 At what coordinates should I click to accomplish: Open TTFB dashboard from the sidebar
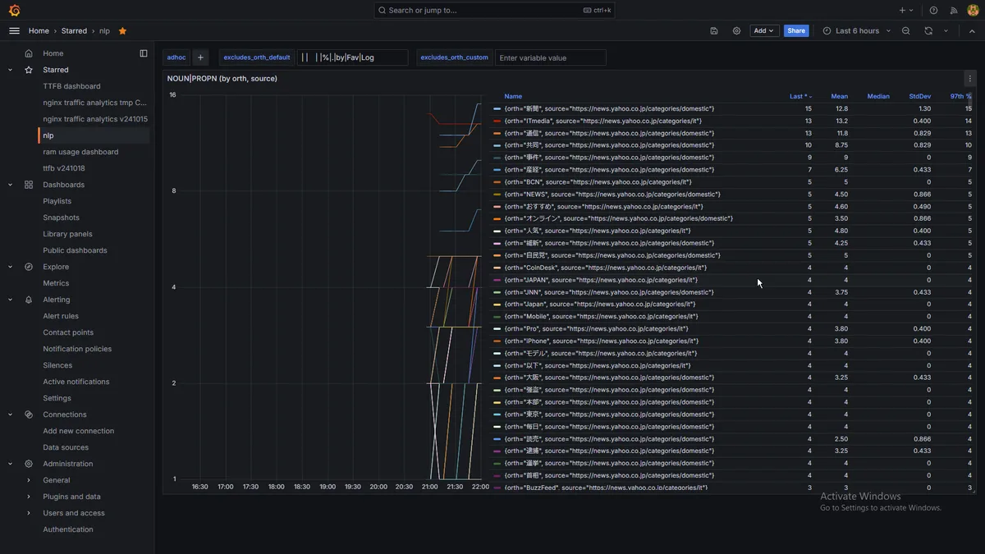71,86
